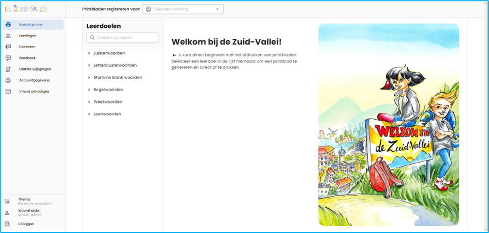Image resolution: width=489 pixels, height=233 pixels.
Task: Click the Vriend uitnodigen envelope icon
Action: pyautogui.click(x=8, y=92)
